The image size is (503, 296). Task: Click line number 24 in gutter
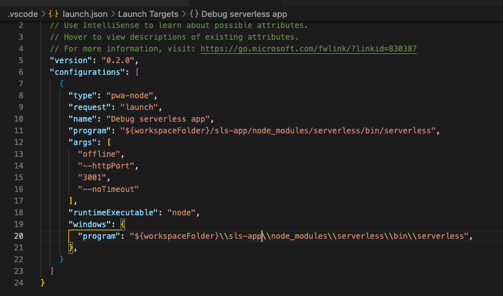coord(19,283)
